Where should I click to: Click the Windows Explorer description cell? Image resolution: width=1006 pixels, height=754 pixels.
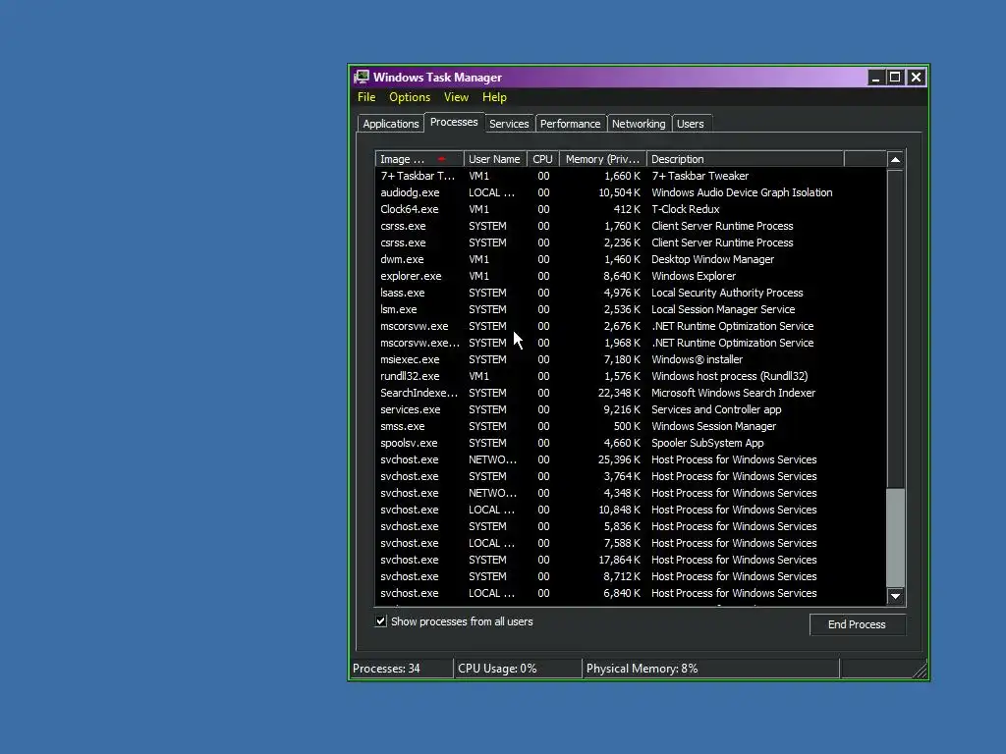point(694,276)
